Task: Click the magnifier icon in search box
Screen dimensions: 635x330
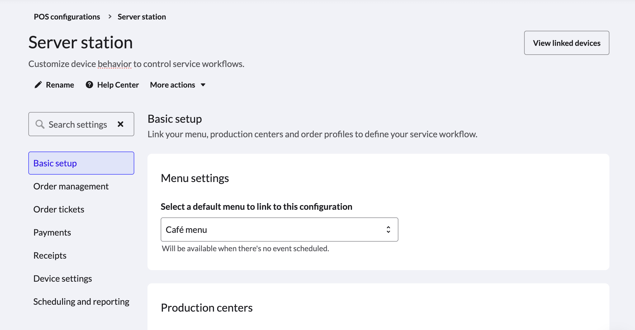Action: point(40,124)
